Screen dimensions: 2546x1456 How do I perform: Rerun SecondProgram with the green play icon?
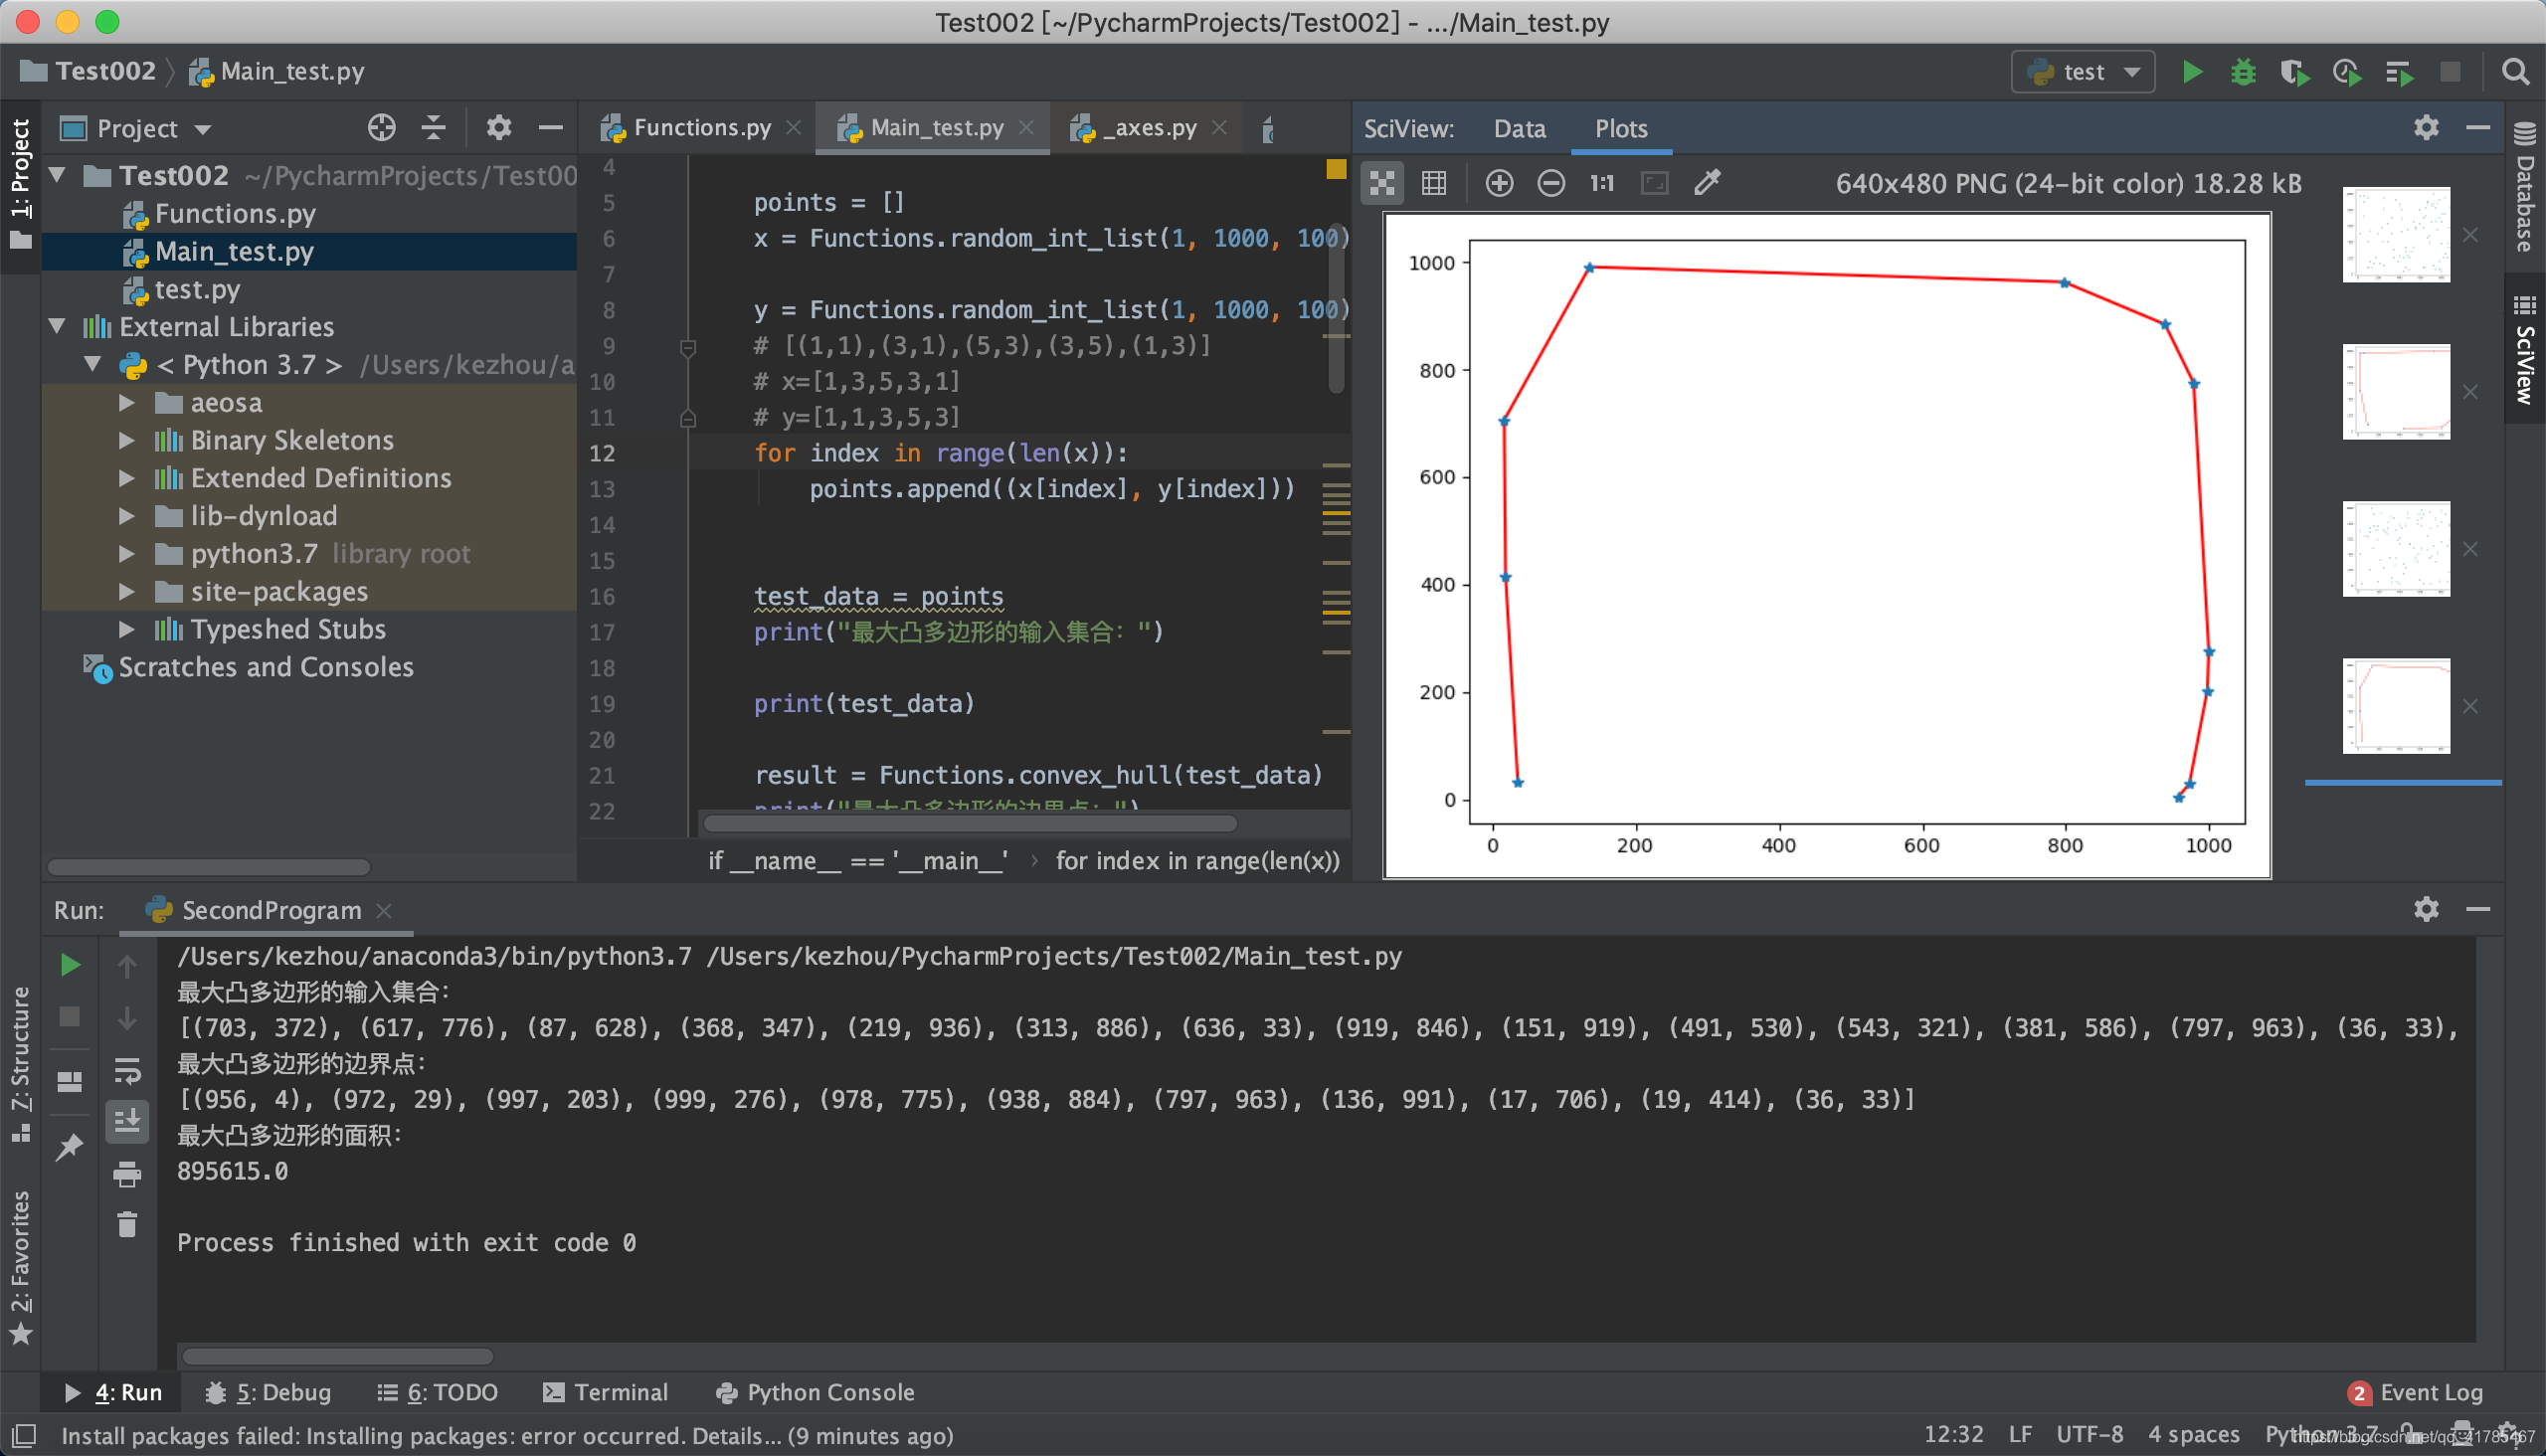tap(69, 964)
